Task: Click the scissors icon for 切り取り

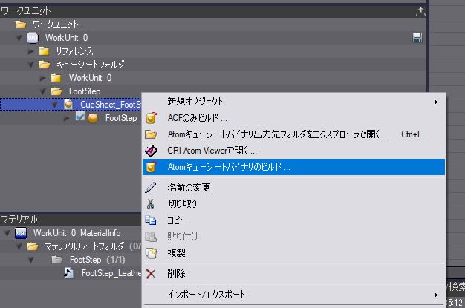Action: click(150, 204)
